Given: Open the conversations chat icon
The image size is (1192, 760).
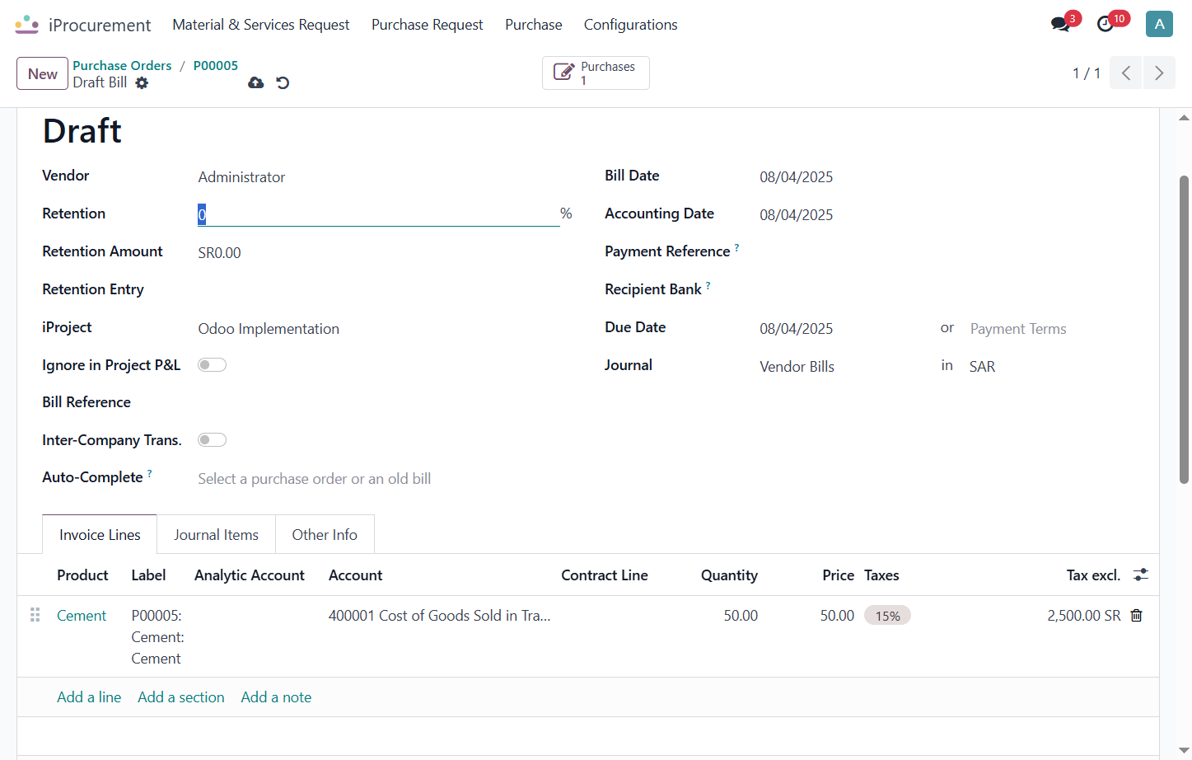Looking at the screenshot, I should click(x=1060, y=25).
